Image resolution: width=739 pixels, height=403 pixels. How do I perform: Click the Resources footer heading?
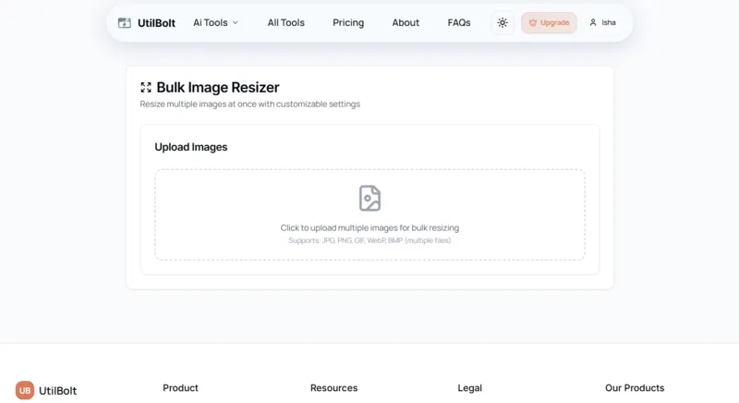pos(333,388)
